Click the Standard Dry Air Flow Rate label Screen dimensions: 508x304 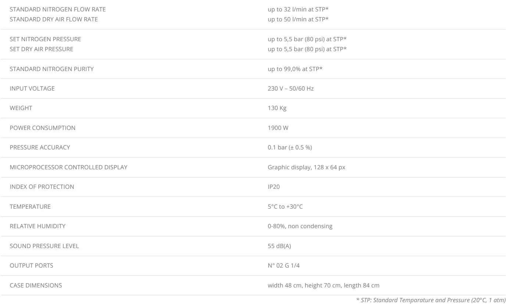54,19
